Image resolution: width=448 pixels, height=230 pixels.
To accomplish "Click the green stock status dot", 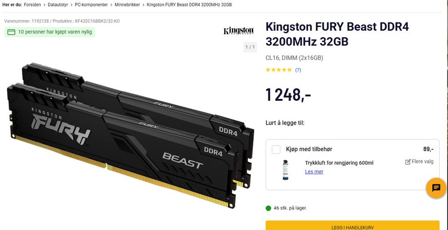I will click(x=268, y=208).
